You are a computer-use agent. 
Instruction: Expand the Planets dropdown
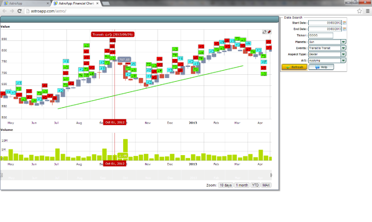[344, 41]
